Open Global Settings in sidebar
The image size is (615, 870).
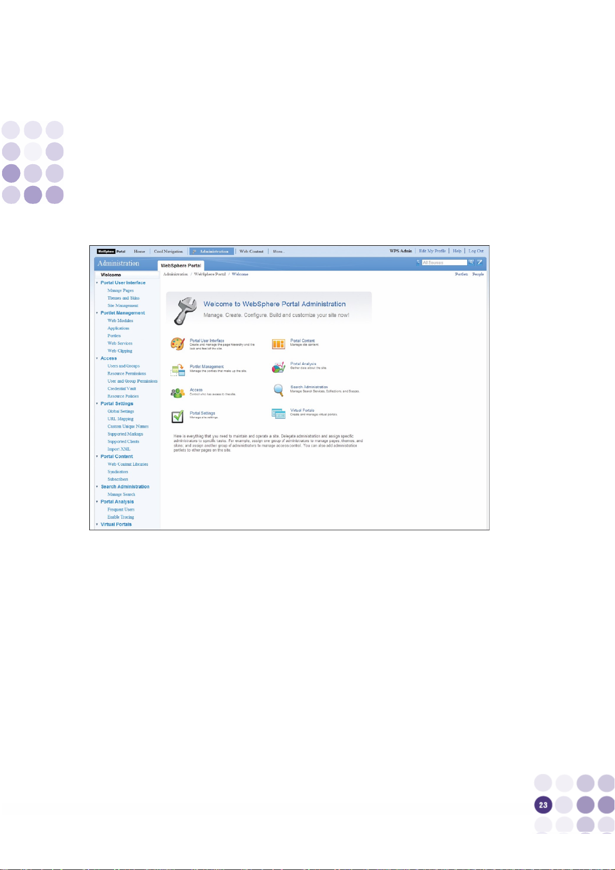click(x=121, y=412)
